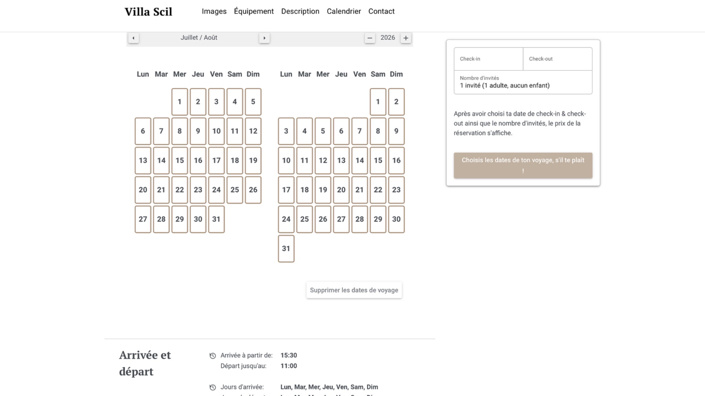Go to previous month with left arrow
The image size is (705, 396).
tap(133, 38)
